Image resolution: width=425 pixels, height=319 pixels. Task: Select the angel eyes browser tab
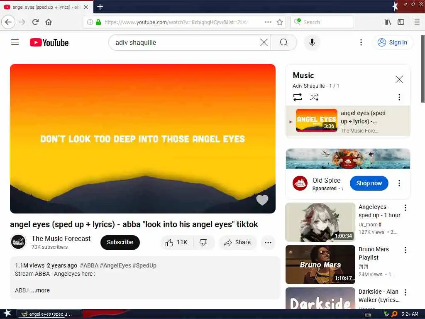tap(46, 7)
